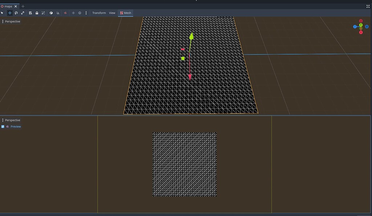Group the selected nodes
Screen dimensions: 372x216
click(x=43, y=13)
